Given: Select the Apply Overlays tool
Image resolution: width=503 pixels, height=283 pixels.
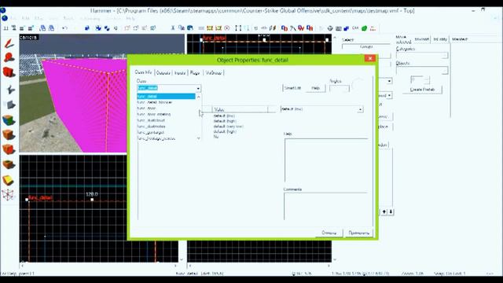Looking at the screenshot, I should tap(9, 164).
